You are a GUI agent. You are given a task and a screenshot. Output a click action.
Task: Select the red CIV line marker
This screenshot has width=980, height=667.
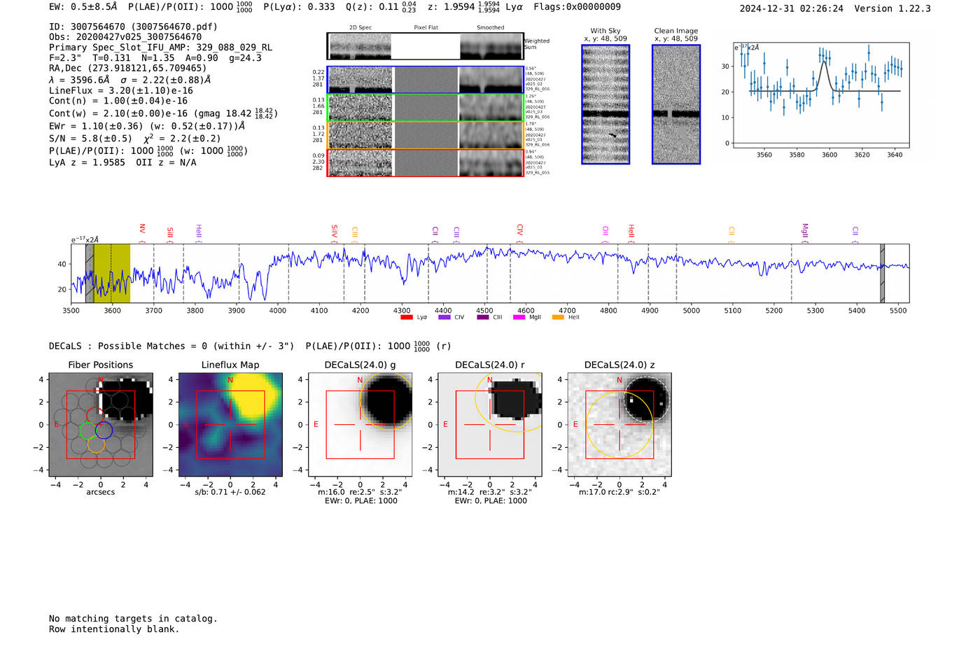click(519, 234)
